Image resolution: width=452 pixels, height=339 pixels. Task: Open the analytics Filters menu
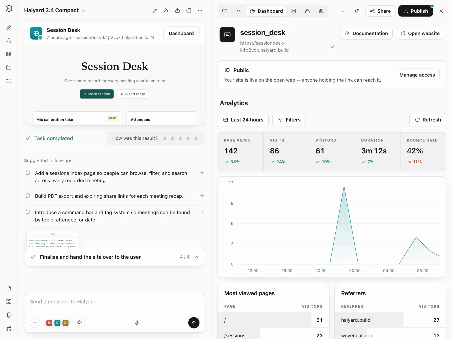tap(289, 120)
